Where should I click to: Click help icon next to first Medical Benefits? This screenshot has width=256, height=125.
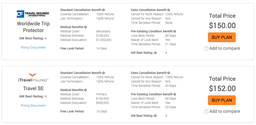[x=85, y=27]
